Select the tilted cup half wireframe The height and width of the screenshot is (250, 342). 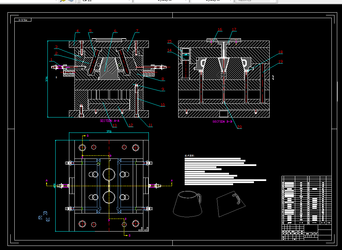[x=231, y=204]
